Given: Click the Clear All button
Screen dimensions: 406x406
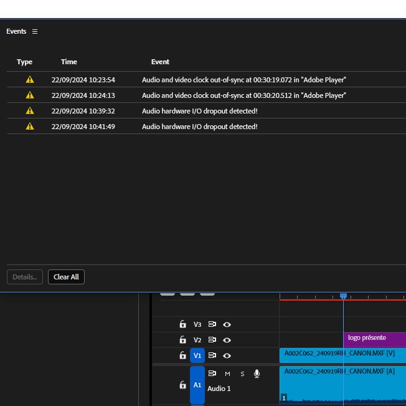Looking at the screenshot, I should 66,277.
